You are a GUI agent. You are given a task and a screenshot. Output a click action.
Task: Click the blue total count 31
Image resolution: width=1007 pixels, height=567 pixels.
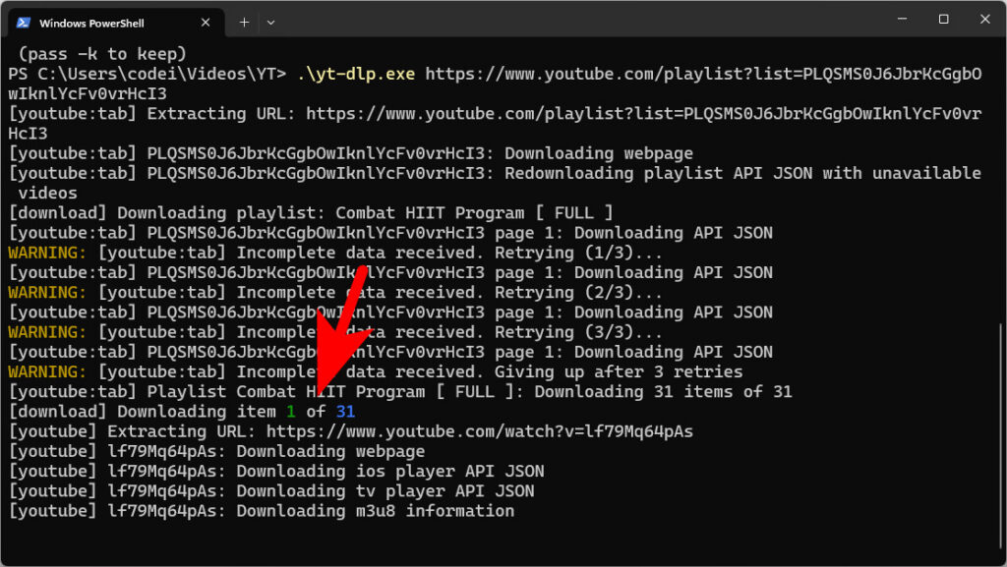coord(344,411)
